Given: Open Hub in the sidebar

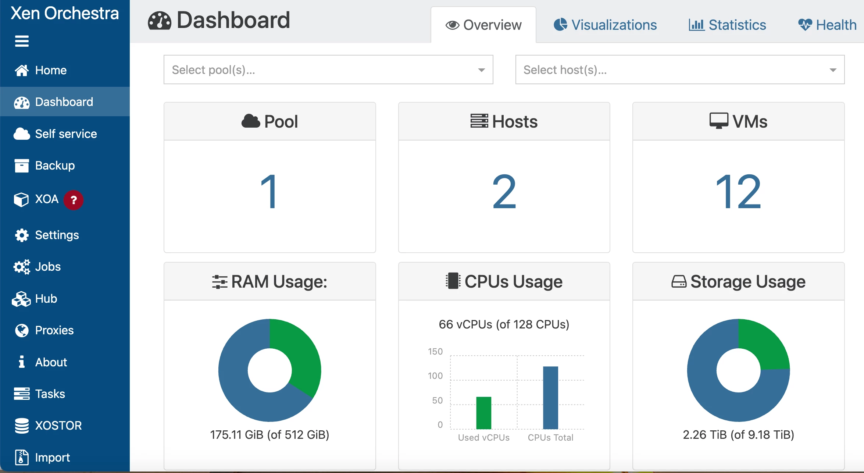Looking at the screenshot, I should coord(65,299).
